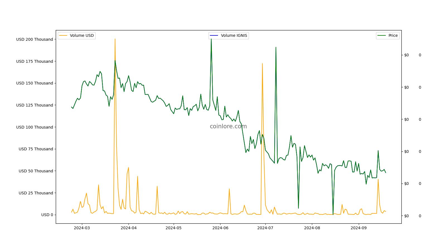Viewport: 446px width, 251px height.
Task: Click the Volume USD legend entry
Action: pos(77,36)
